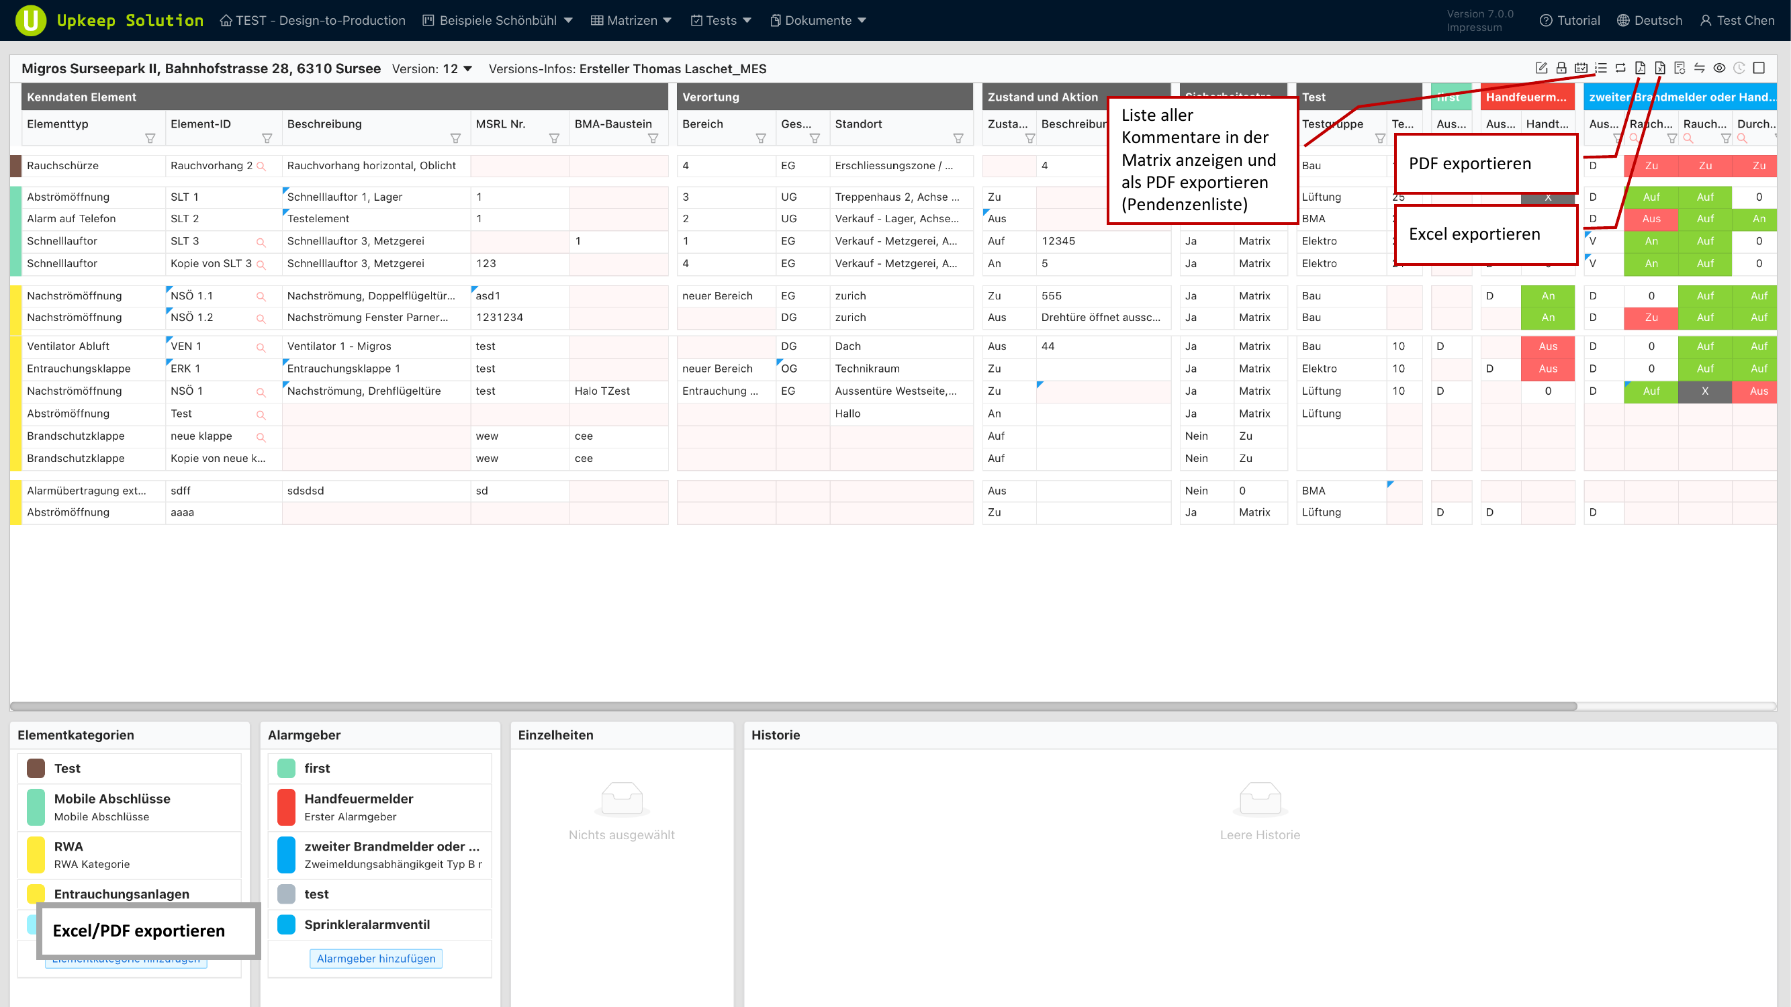Select the red Handfeuermelder color swatch
The height and width of the screenshot is (1007, 1791).
(287, 807)
